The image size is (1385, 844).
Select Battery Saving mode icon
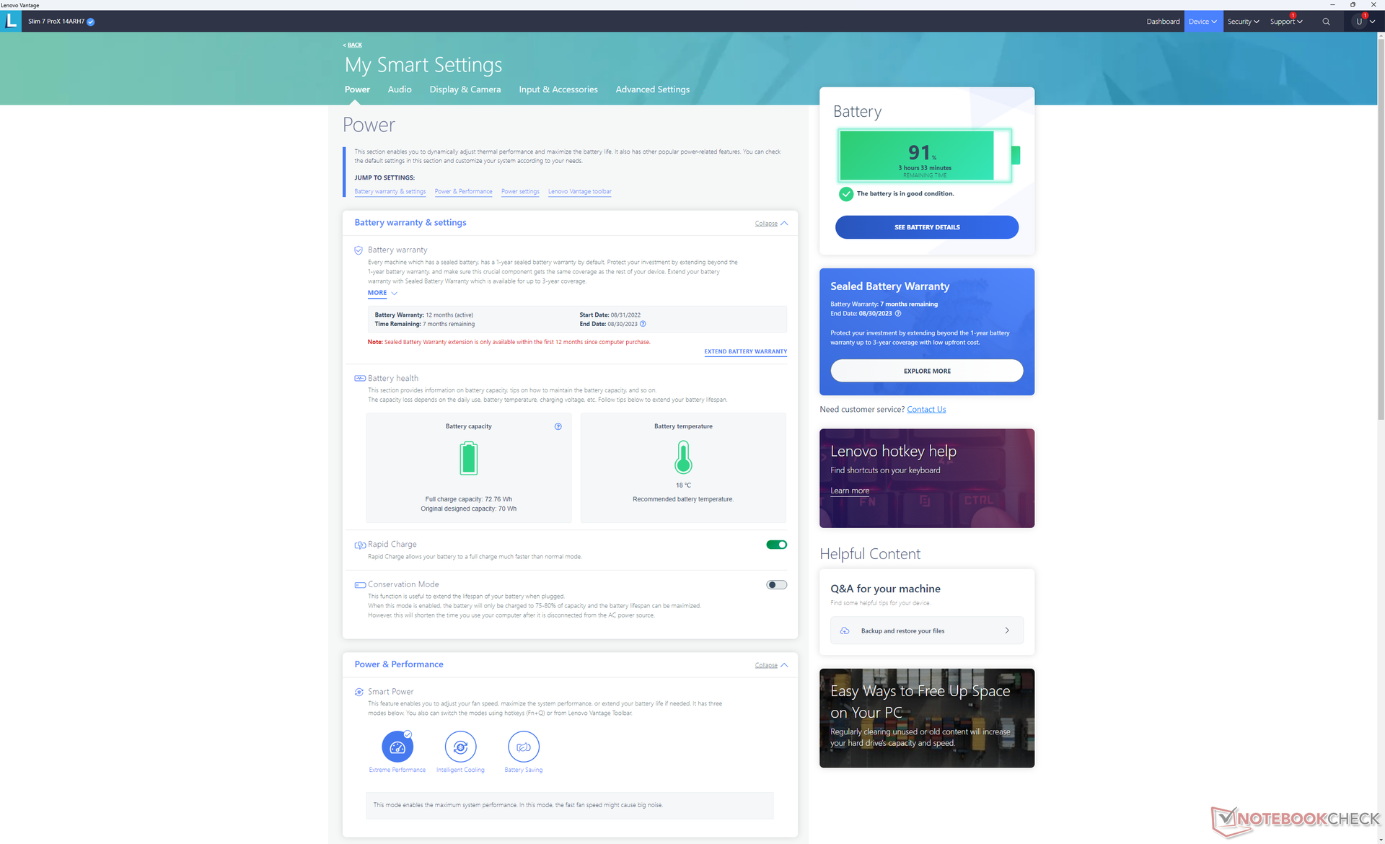coord(524,747)
